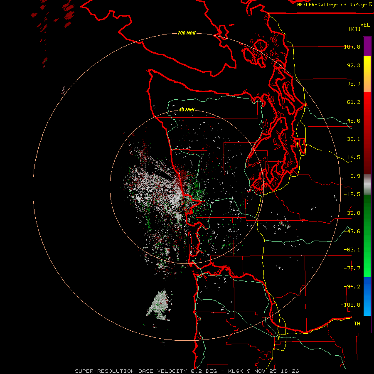Select the 14.5 velocity scale value
374x374 pixels.
(354, 157)
